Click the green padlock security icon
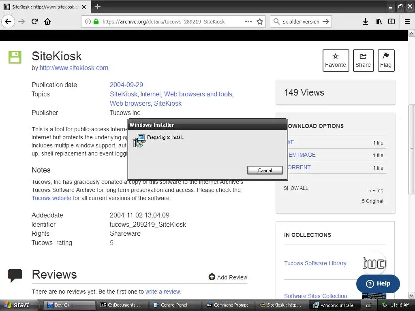The width and height of the screenshot is (415, 311). click(x=96, y=21)
